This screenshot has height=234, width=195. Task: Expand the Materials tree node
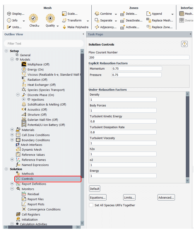(12, 130)
